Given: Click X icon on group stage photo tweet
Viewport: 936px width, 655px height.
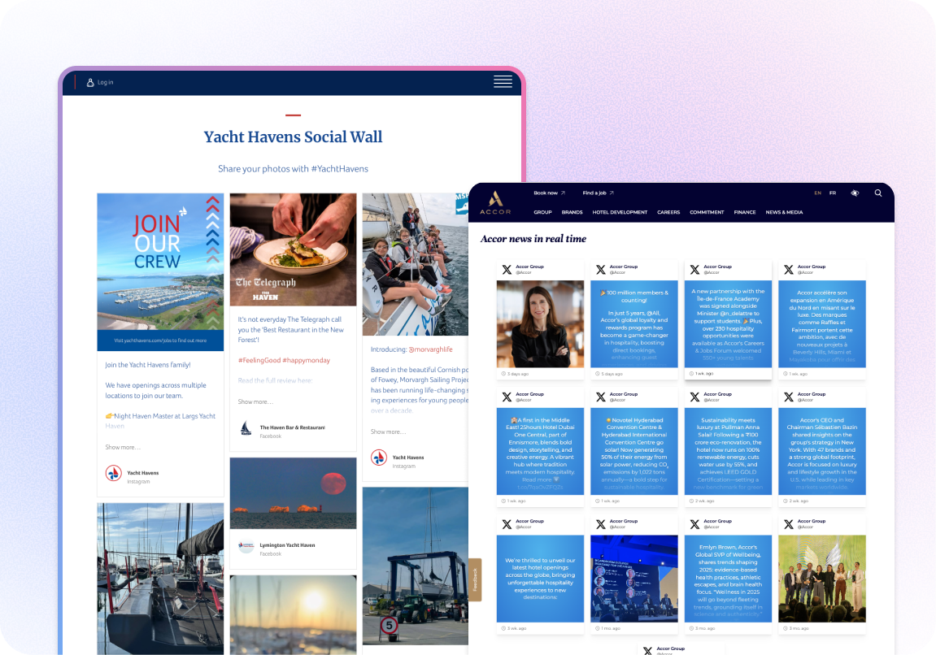Looking at the screenshot, I should [x=789, y=524].
